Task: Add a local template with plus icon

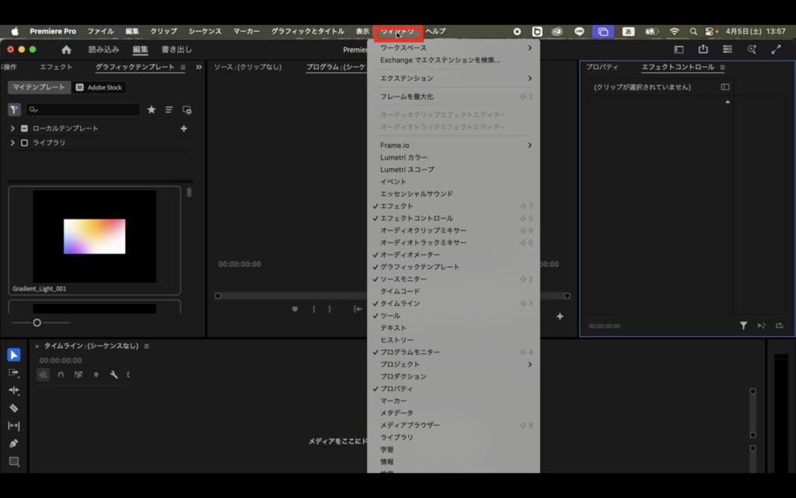Action: coord(183,128)
